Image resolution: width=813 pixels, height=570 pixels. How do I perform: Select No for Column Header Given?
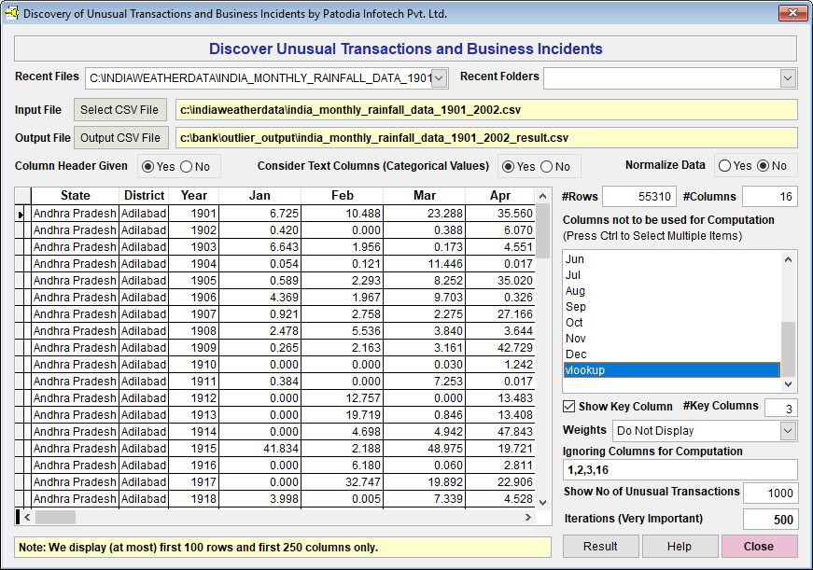(186, 167)
